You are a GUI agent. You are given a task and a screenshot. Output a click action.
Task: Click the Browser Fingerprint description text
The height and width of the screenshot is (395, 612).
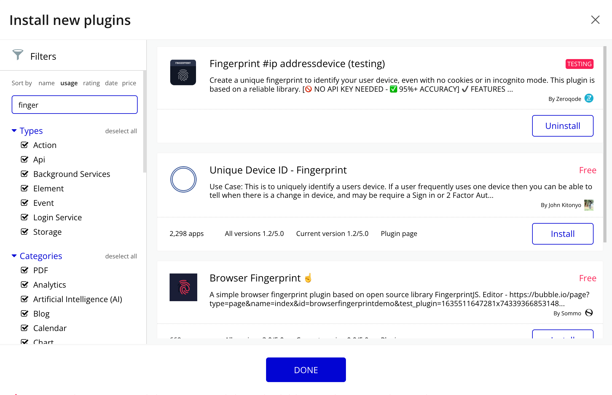click(399, 299)
